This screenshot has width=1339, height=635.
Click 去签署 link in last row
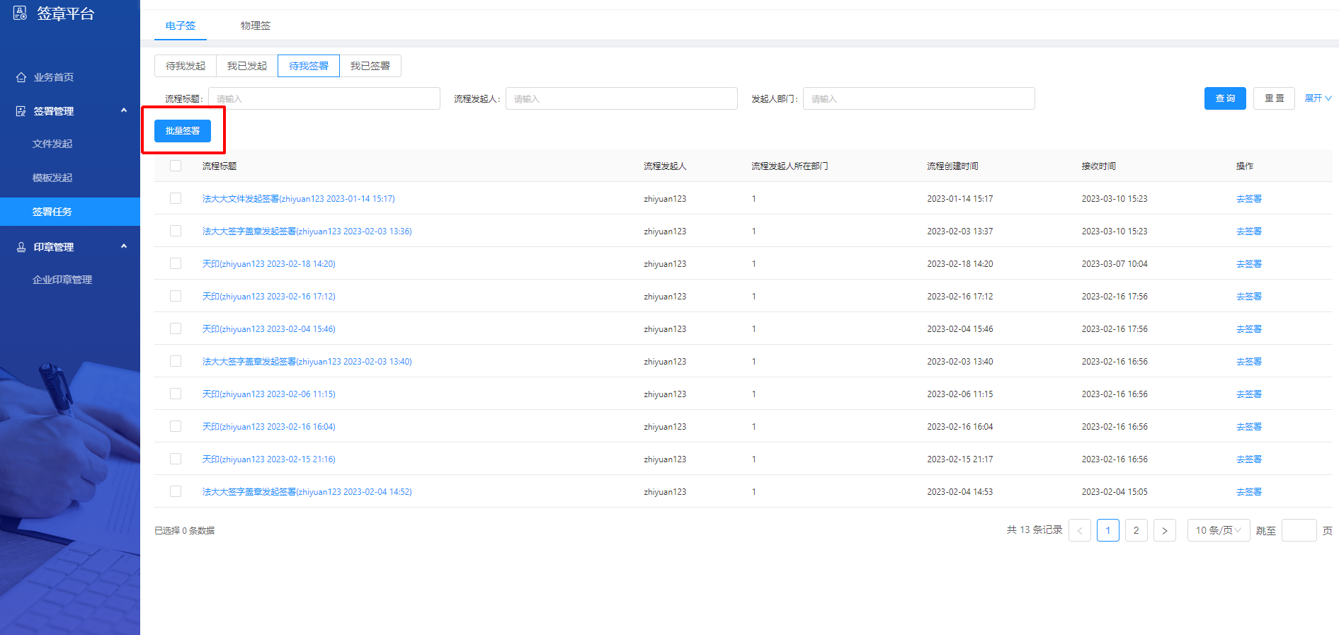1248,492
